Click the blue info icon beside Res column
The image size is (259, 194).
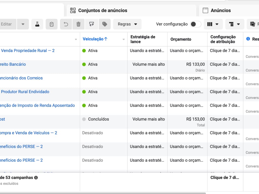click(248, 39)
